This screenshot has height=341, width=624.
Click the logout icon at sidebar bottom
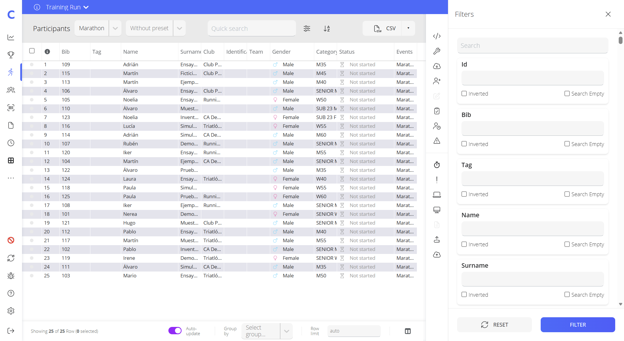point(11,331)
